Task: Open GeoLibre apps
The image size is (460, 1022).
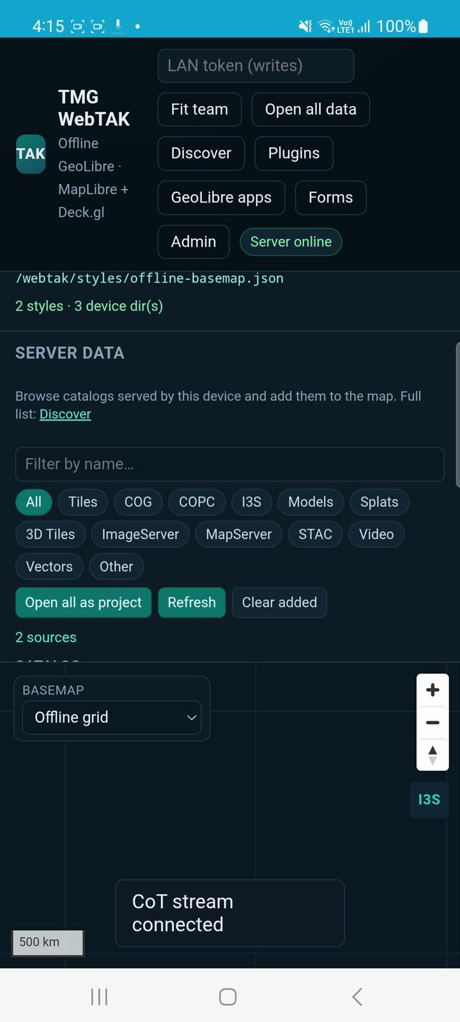Action: click(x=221, y=197)
